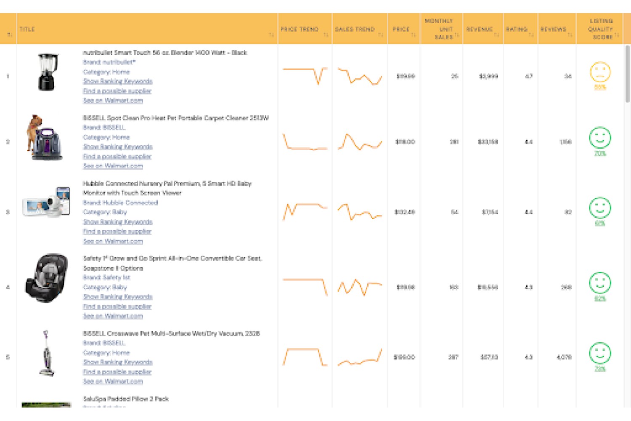Click the Reviews column sort icon
Viewport: 631px width, 421px height.
(570, 35)
